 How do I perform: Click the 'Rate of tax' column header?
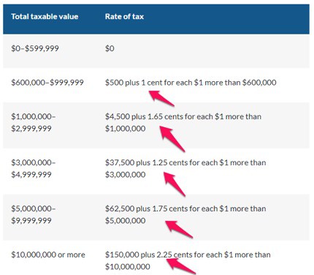[x=124, y=17]
